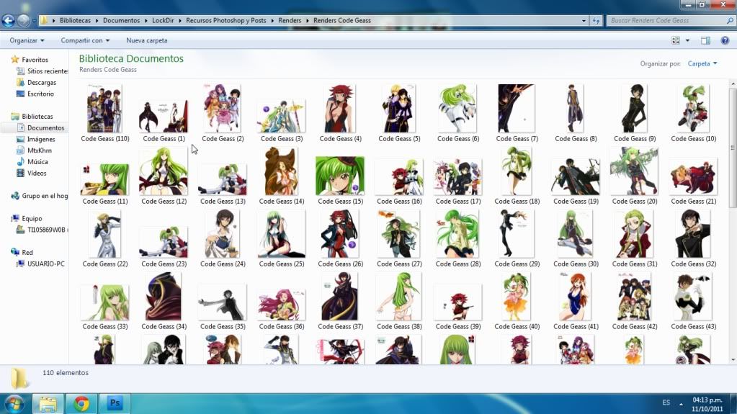Viewport: 737px width, 414px height.
Task: Click Documentos in the address breadcrumb
Action: pyautogui.click(x=121, y=21)
